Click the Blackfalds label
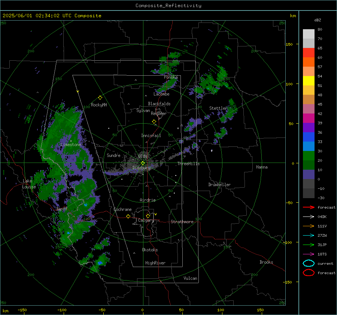337x315 pixels. point(159,104)
